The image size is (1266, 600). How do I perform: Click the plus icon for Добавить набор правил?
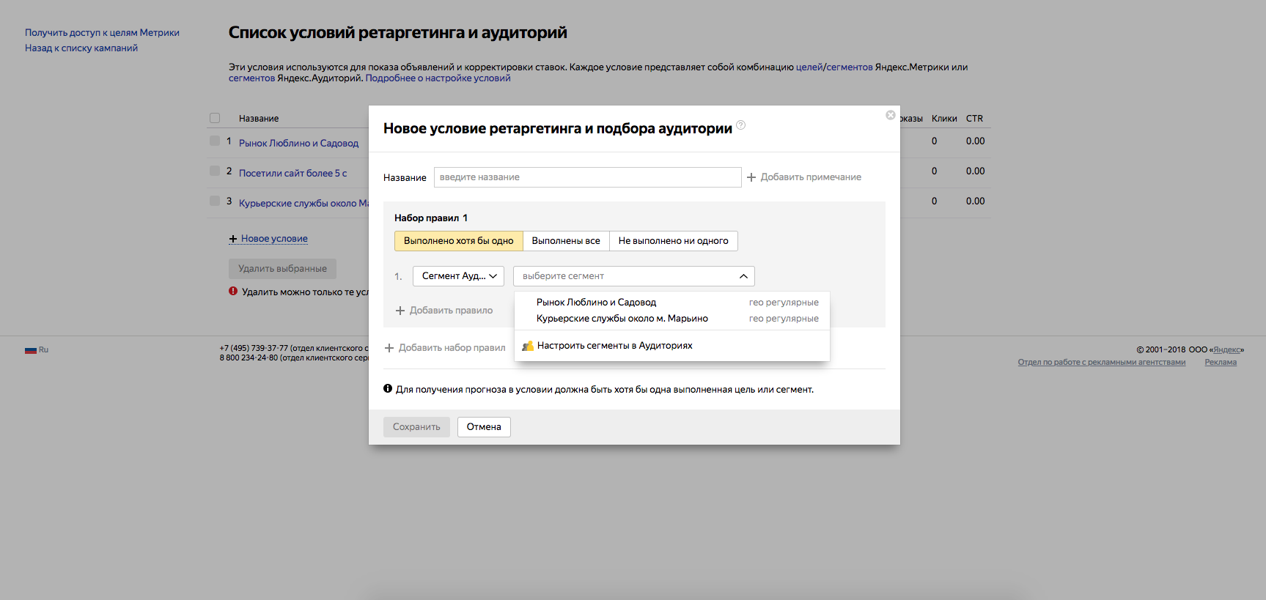click(389, 348)
